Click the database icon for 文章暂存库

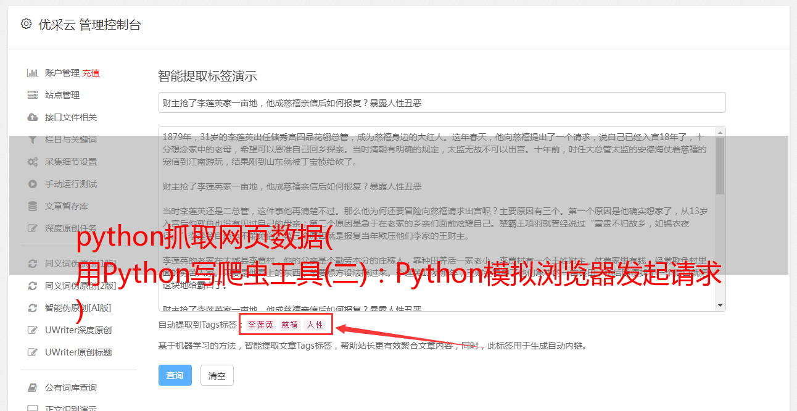33,206
